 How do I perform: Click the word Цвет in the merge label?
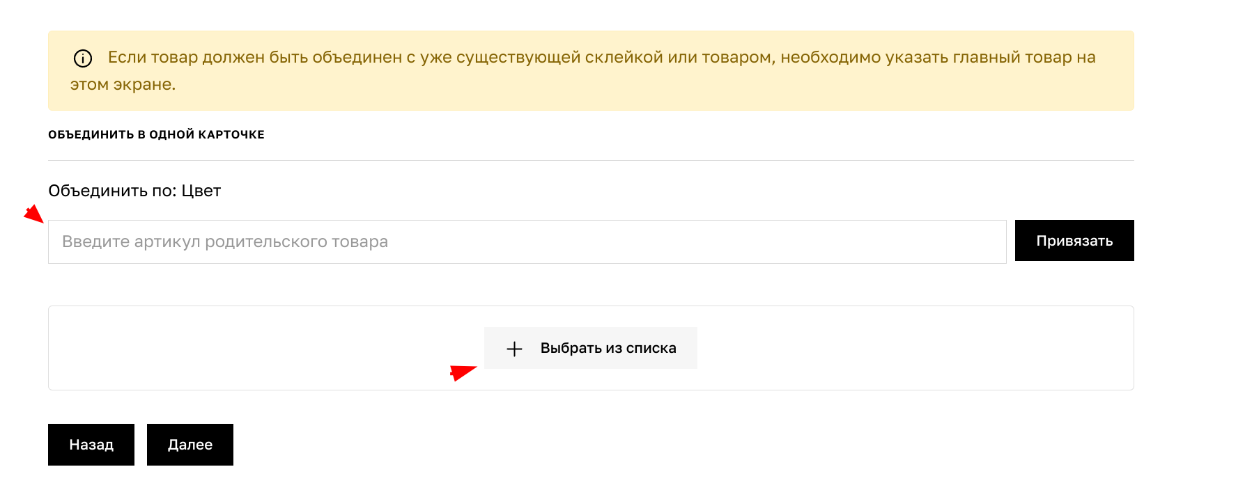(201, 191)
